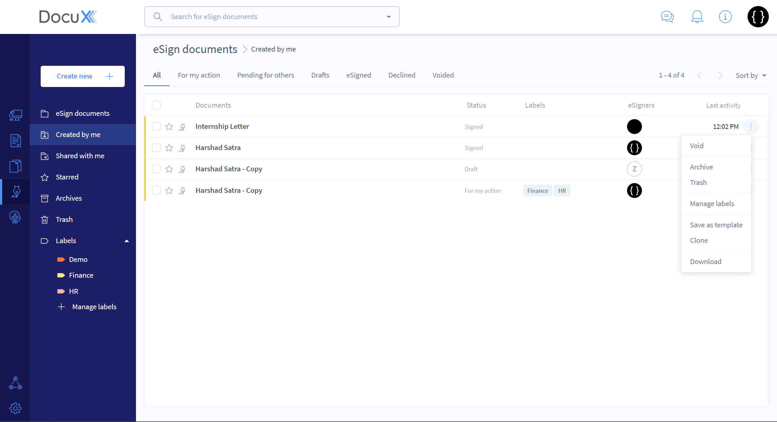Screen dimensions: 777x422
Task: Open Manage labels in sidebar
Action: click(x=94, y=307)
